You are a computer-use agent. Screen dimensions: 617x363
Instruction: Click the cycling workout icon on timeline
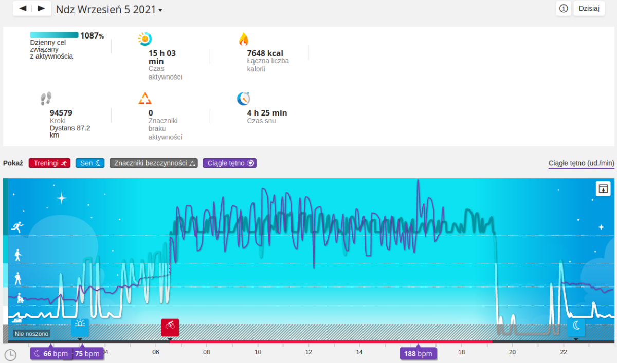point(170,326)
